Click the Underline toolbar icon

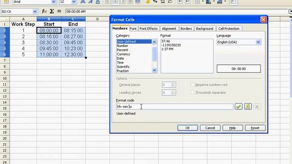[98, 2]
